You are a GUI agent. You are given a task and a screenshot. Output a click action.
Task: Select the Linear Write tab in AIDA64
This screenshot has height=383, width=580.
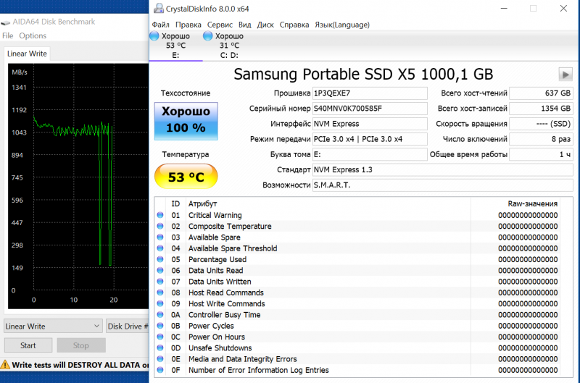[27, 54]
